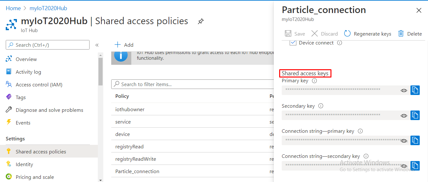This screenshot has height=182, width=428.
Task: Add a new shared access policy
Action: (124, 45)
